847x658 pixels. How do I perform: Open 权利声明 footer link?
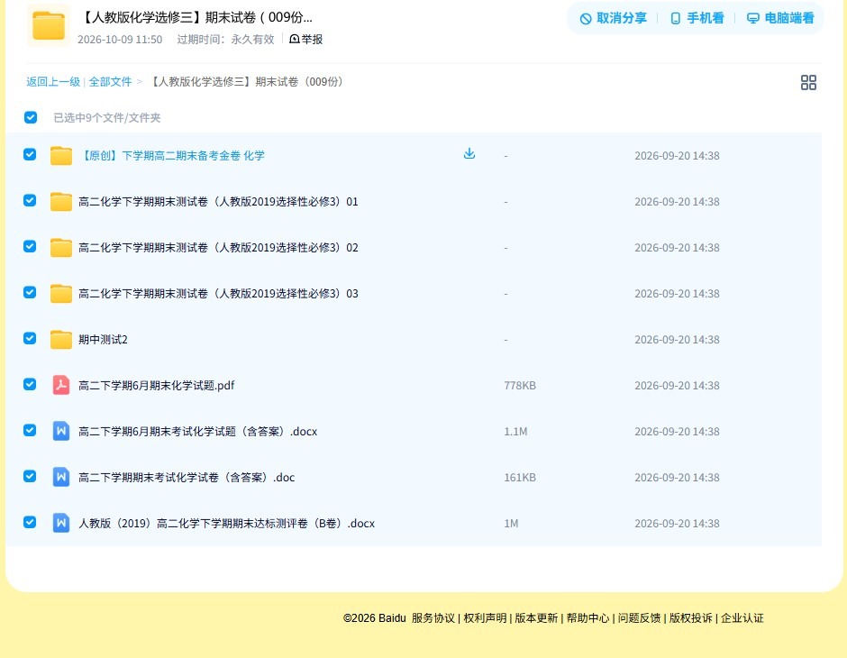coord(485,618)
